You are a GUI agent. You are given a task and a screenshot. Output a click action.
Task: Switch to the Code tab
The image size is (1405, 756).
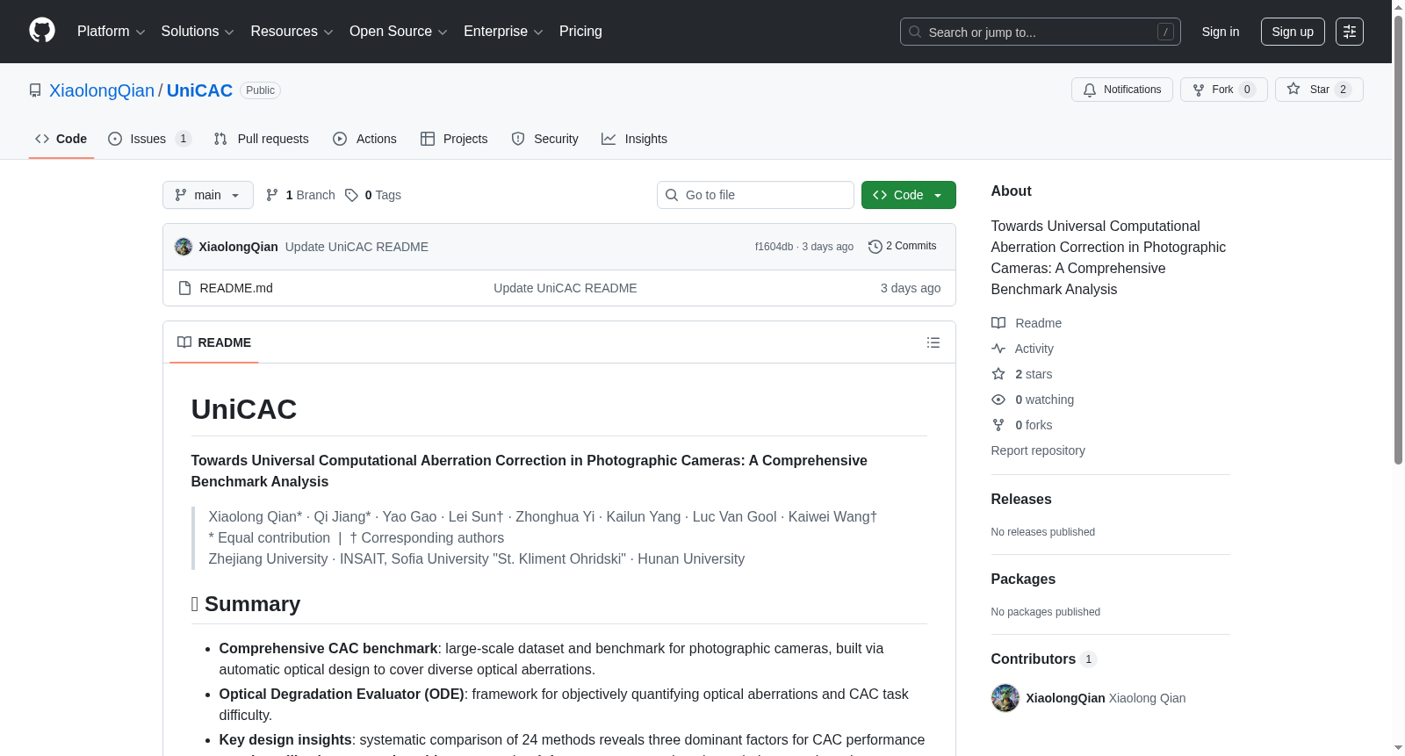click(x=61, y=139)
